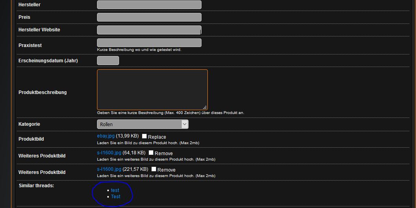
Task: Tick Remove for the 64,18 KB image
Action: pos(151,153)
